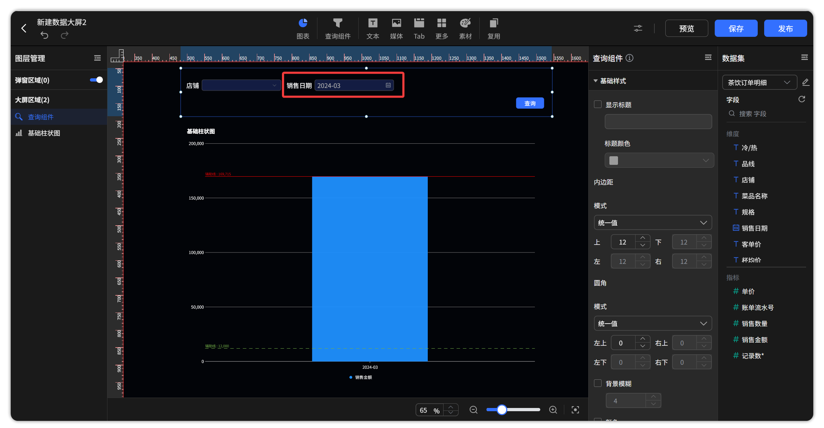Click the undo arrow icon

(x=44, y=35)
